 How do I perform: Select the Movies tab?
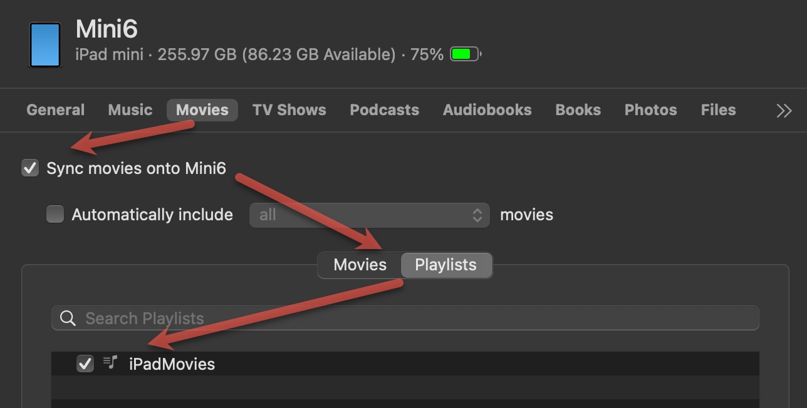pos(202,110)
